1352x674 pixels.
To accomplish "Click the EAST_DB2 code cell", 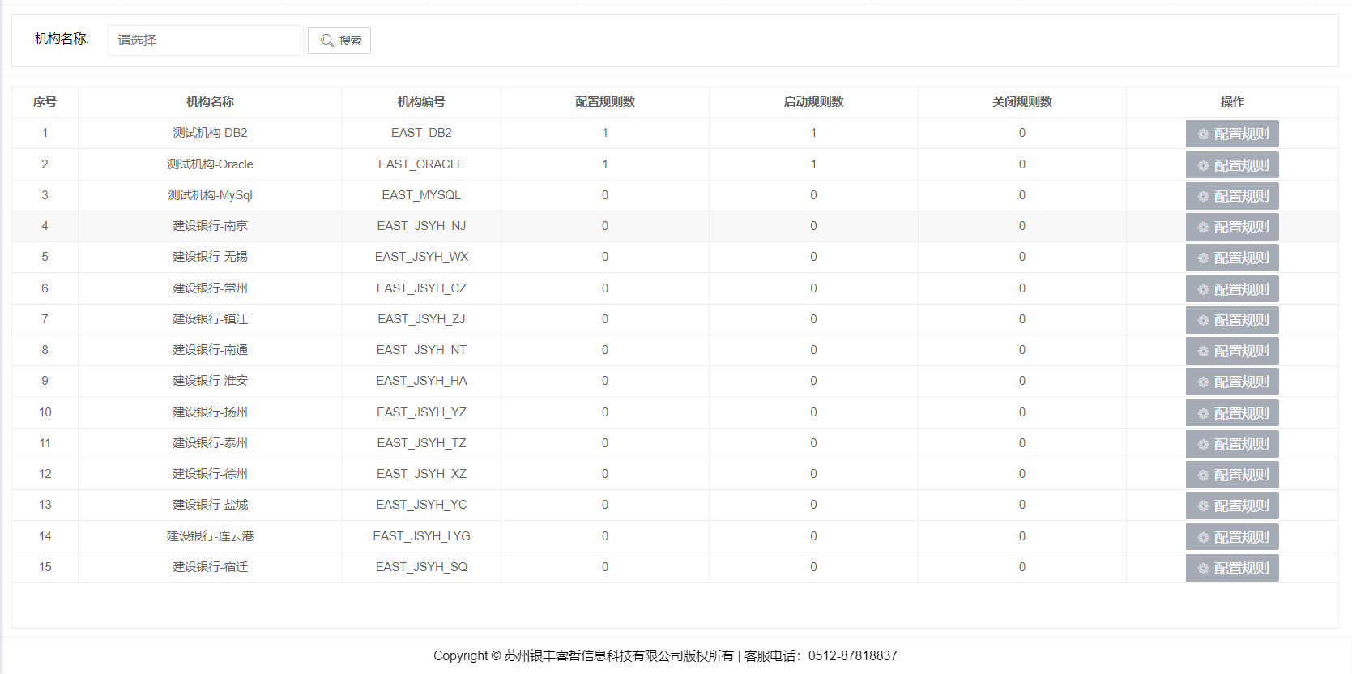I will (421, 133).
